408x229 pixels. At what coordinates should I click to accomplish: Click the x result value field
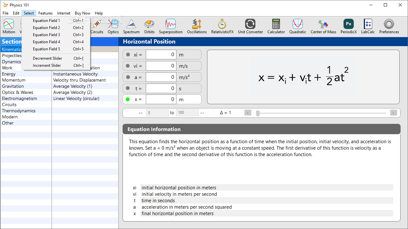pyautogui.click(x=161, y=99)
